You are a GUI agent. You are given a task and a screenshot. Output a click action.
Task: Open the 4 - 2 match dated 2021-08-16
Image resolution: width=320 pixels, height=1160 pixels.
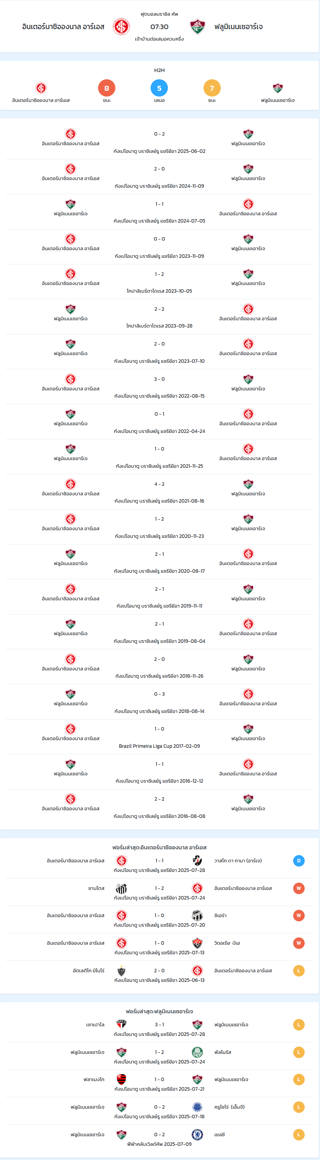tap(159, 492)
